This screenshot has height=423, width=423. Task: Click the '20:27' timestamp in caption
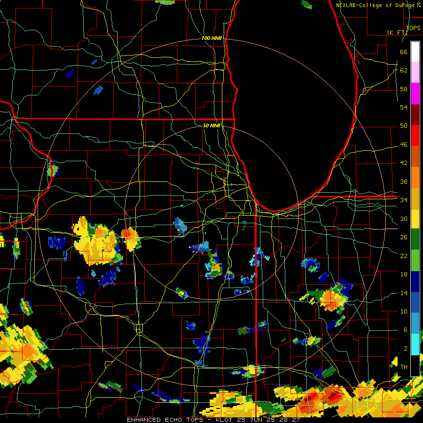pyautogui.click(x=289, y=420)
